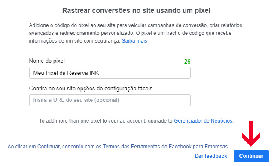
Task: Click the Confira no seu site label
Action: (x=91, y=88)
